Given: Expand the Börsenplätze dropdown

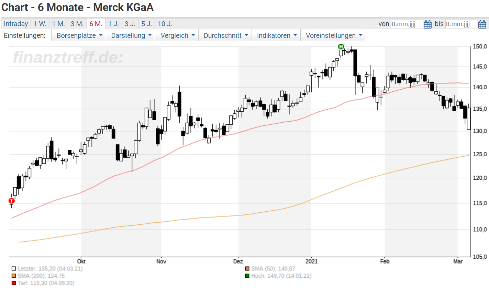Looking at the screenshot, I should click(79, 35).
